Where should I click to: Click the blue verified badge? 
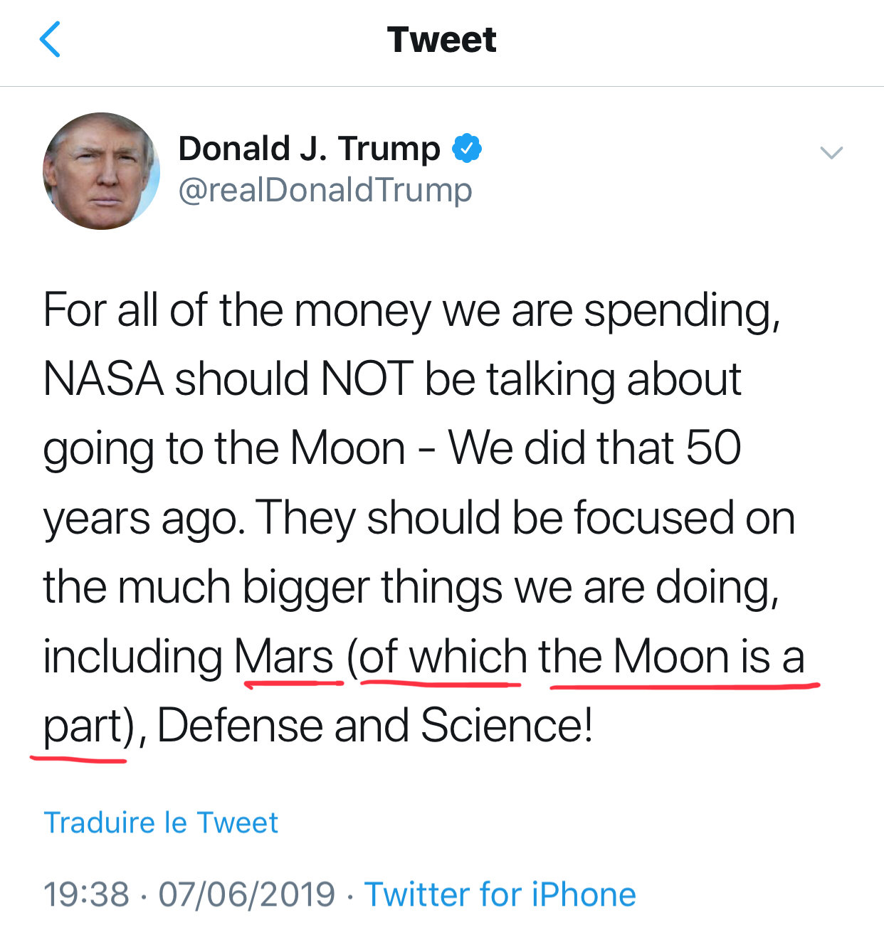(468, 148)
